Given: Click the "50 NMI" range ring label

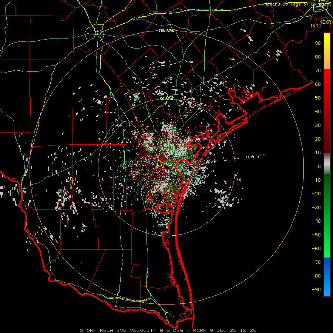Looking at the screenshot, I should pyautogui.click(x=166, y=99).
